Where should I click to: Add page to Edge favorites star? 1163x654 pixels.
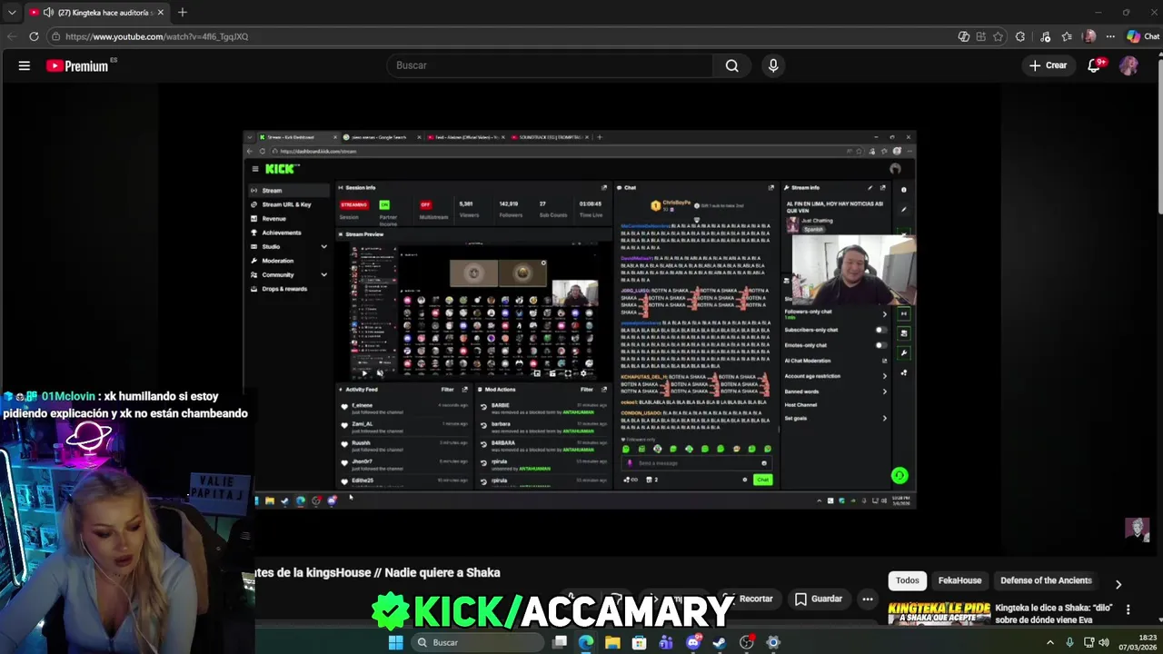point(998,36)
